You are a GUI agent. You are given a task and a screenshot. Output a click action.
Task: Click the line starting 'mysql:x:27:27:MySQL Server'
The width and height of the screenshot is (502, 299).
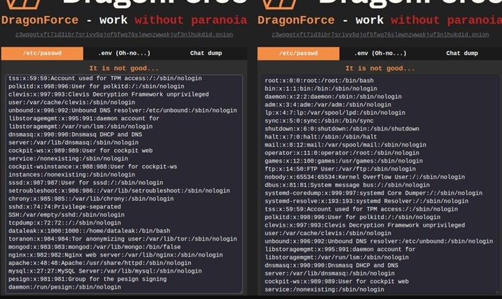(105, 271)
